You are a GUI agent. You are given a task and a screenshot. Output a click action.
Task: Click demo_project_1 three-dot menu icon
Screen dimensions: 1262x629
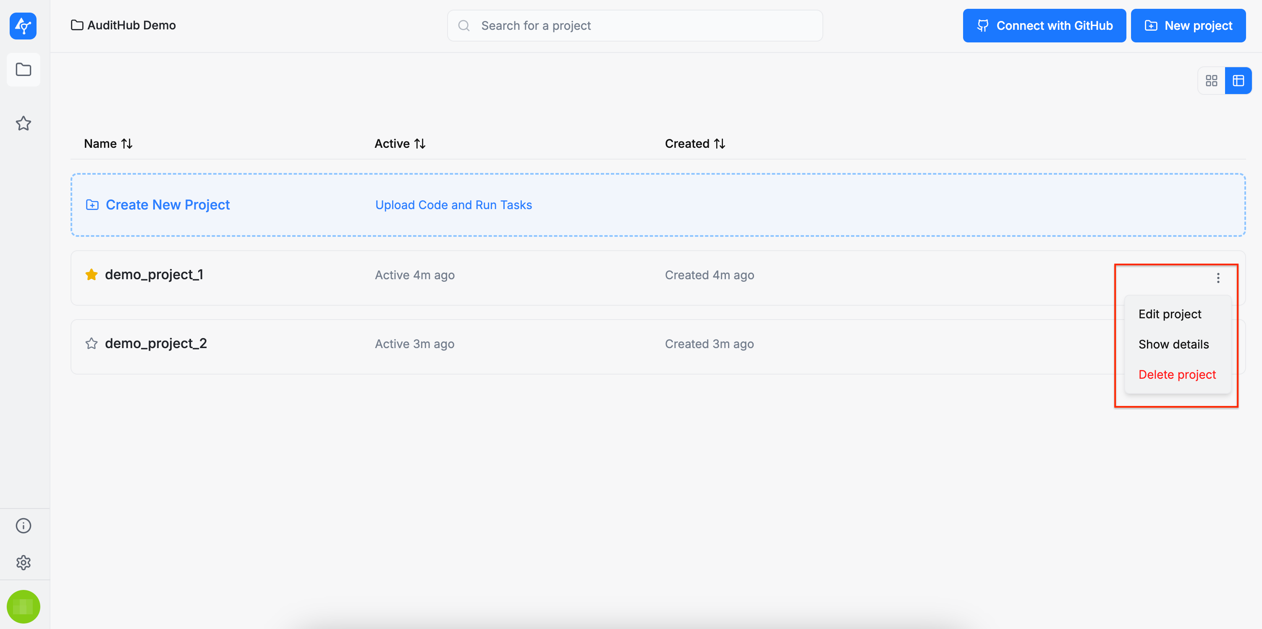[1218, 278]
